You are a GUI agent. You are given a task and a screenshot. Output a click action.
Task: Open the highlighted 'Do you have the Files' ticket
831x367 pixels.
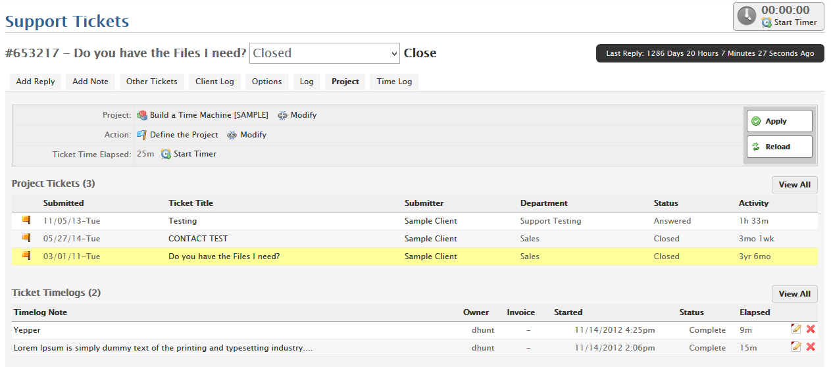coord(224,257)
